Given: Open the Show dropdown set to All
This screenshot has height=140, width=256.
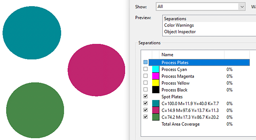Looking at the screenshot, I should (200, 7).
